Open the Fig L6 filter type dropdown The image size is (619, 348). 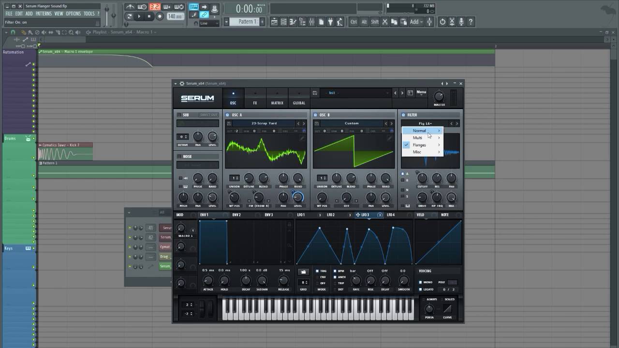pos(425,123)
